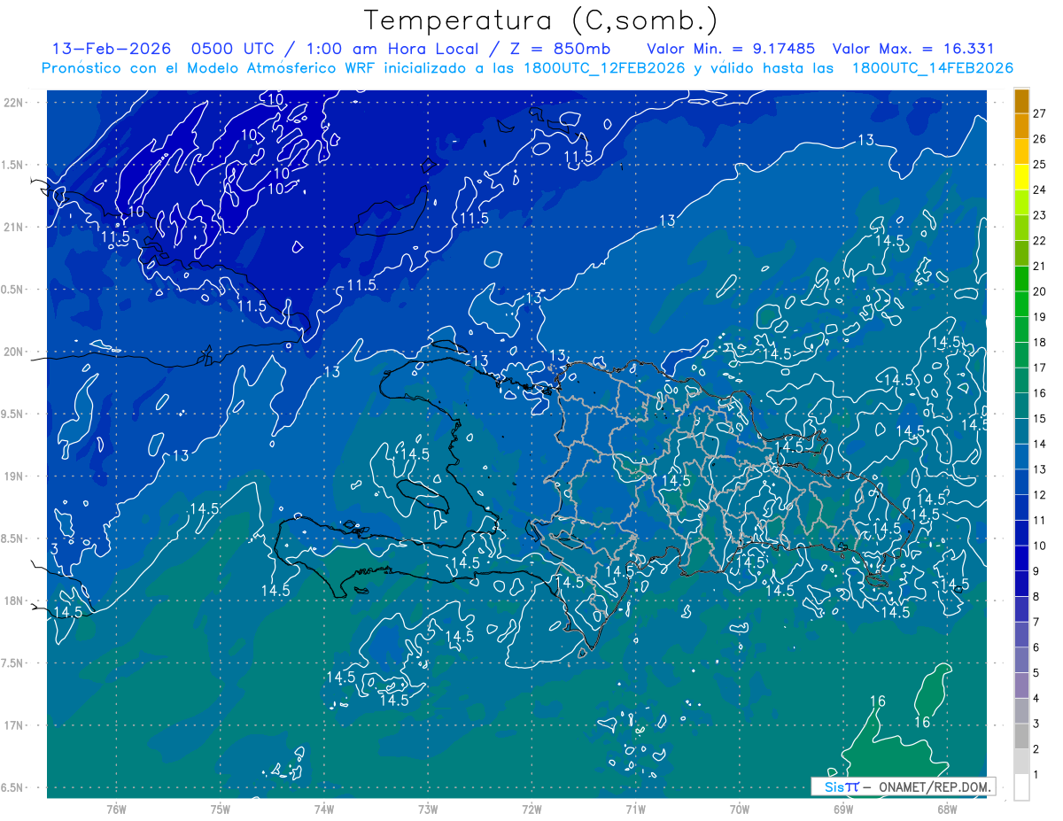This screenshot has height=821, width=1063.
Task: Click the '19N' latitude axis label
Action: click(12, 476)
